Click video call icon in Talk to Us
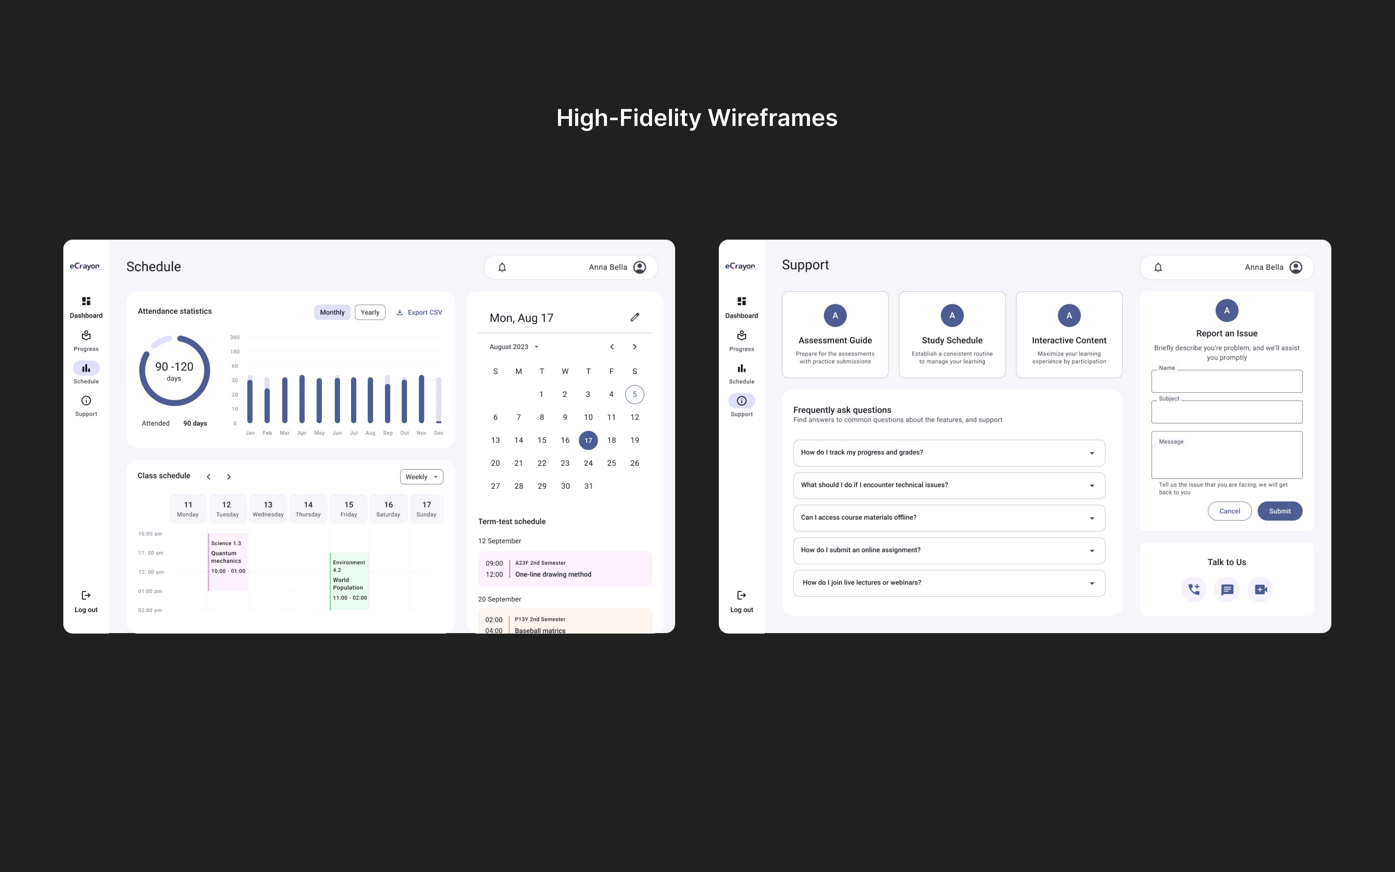The height and width of the screenshot is (872, 1395). [x=1260, y=589]
